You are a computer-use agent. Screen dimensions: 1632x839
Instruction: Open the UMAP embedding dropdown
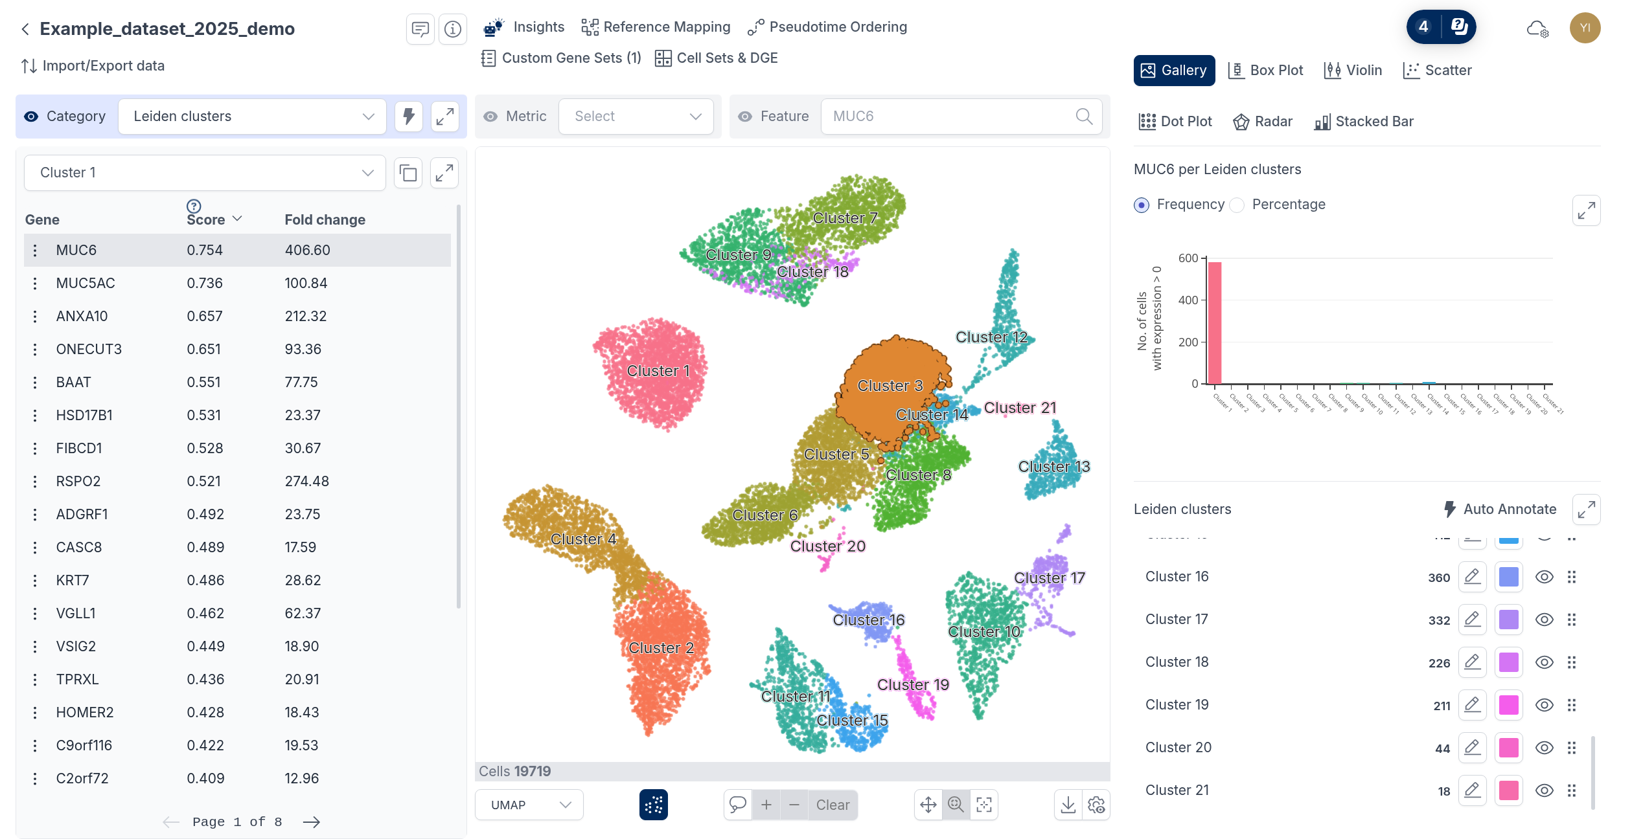(529, 805)
